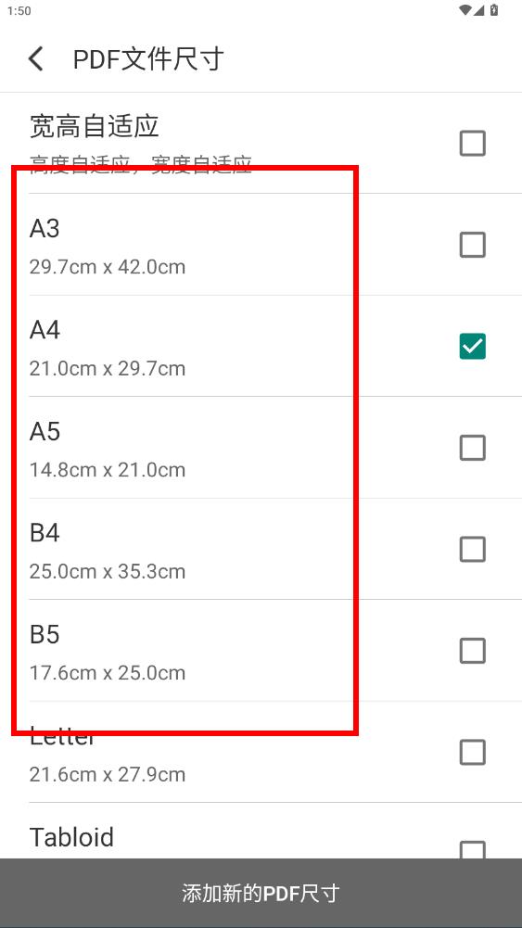
Task: Check the B5 size checkbox
Action: [472, 651]
